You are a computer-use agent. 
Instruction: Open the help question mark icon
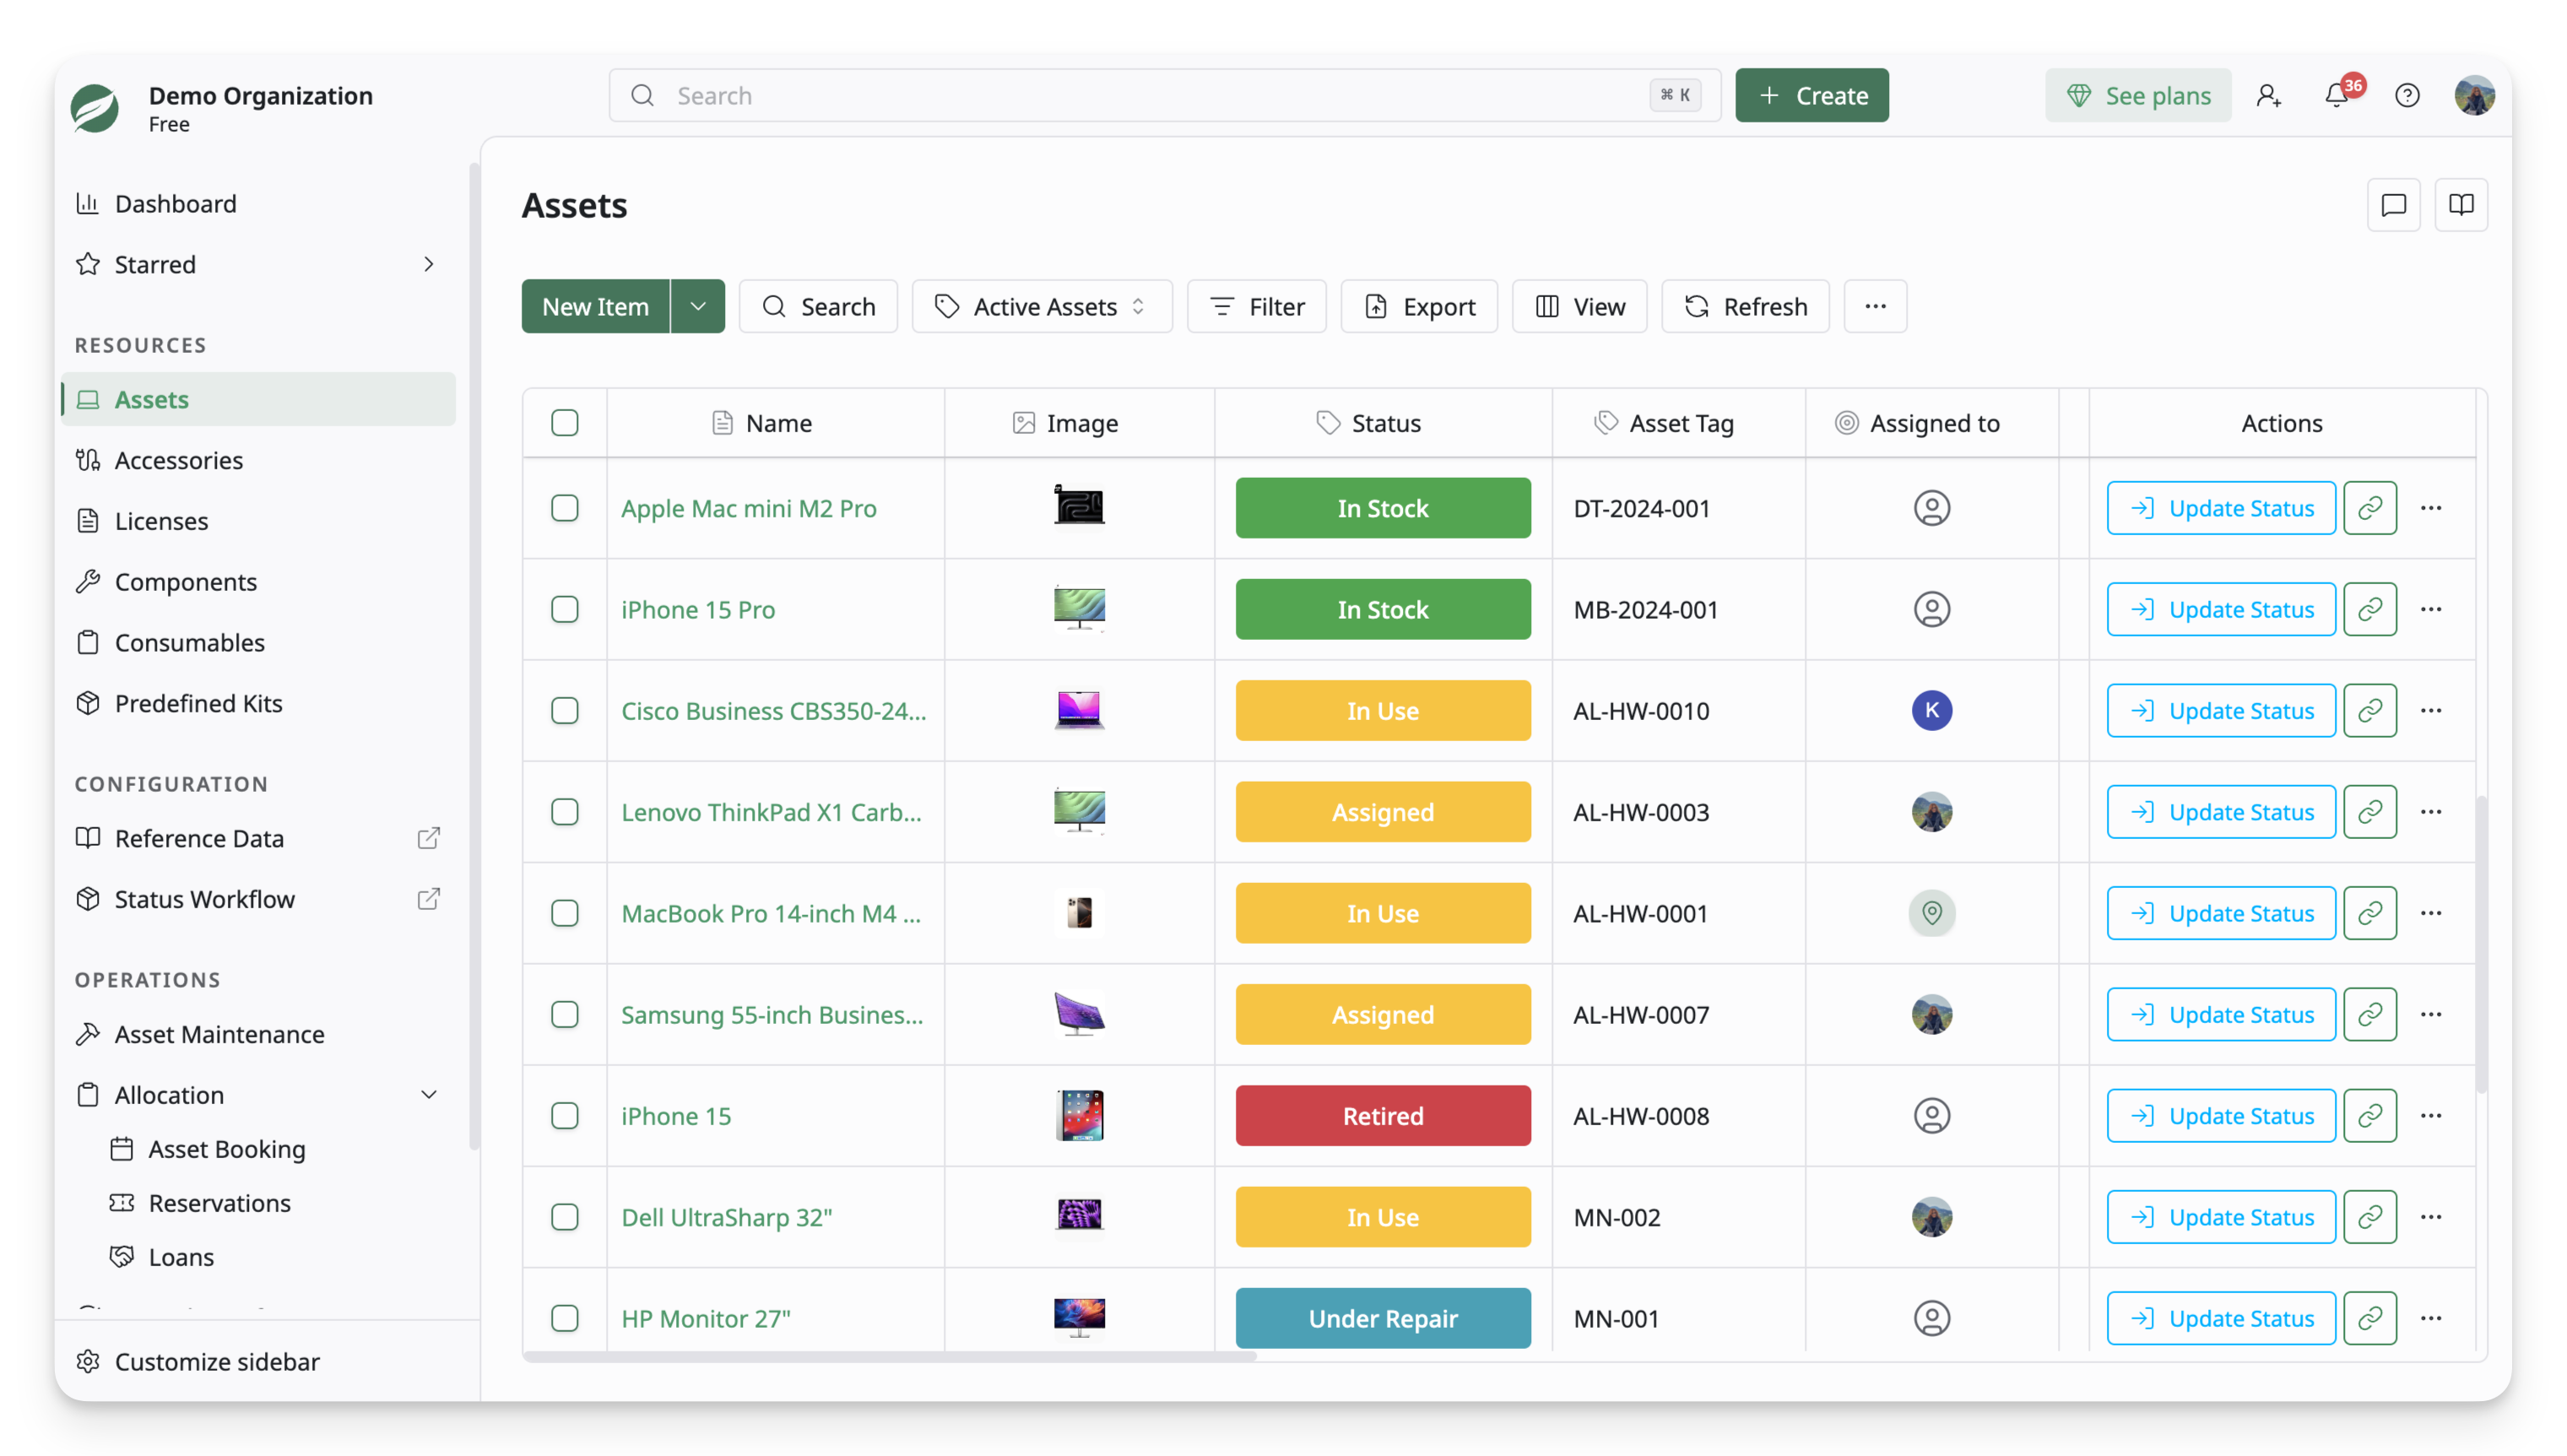pos(2407,95)
